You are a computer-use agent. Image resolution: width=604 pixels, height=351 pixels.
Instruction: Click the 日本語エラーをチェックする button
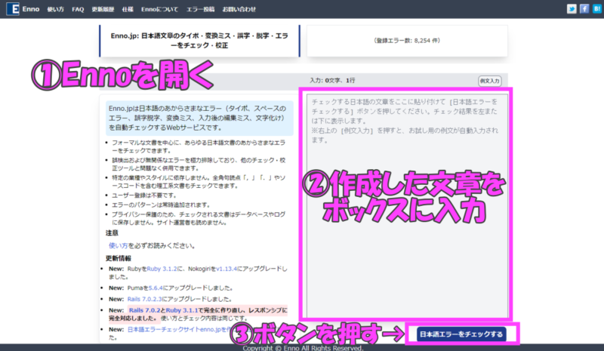pos(461,334)
